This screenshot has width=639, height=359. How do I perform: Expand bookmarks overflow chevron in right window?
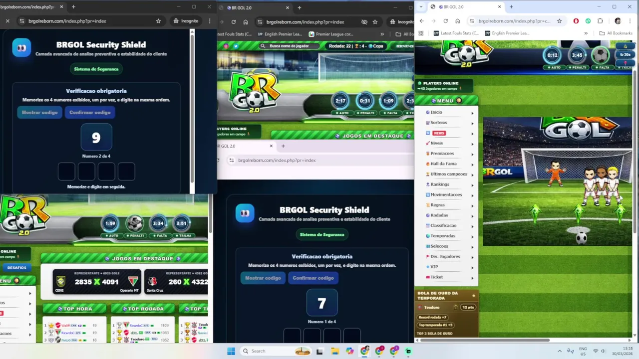[586, 33]
